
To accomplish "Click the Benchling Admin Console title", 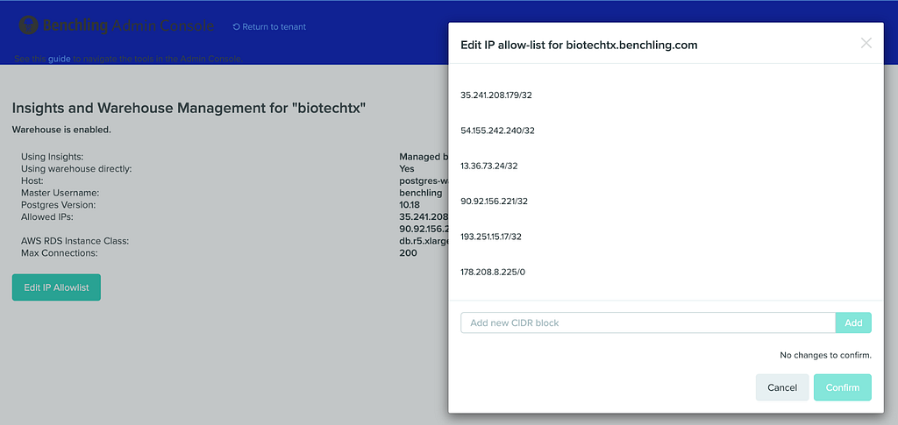I will [x=128, y=25].
